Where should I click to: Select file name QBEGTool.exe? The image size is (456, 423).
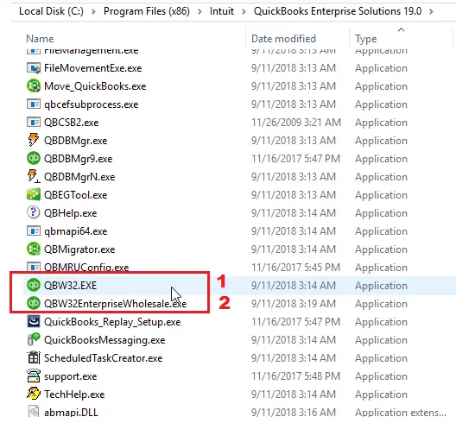(75, 195)
